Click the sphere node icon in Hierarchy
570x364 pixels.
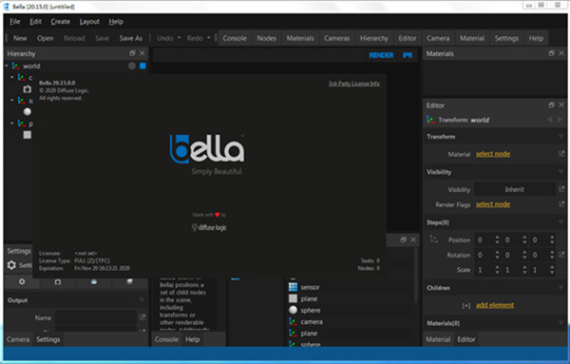(x=28, y=111)
